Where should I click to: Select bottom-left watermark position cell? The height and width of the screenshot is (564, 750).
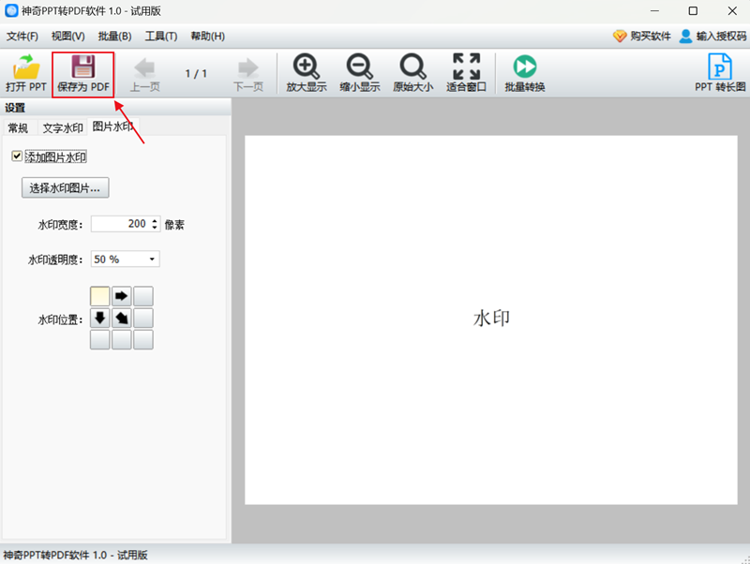pos(100,340)
